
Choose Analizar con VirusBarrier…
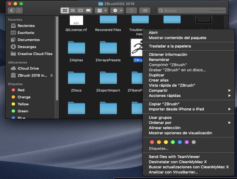[189, 172]
